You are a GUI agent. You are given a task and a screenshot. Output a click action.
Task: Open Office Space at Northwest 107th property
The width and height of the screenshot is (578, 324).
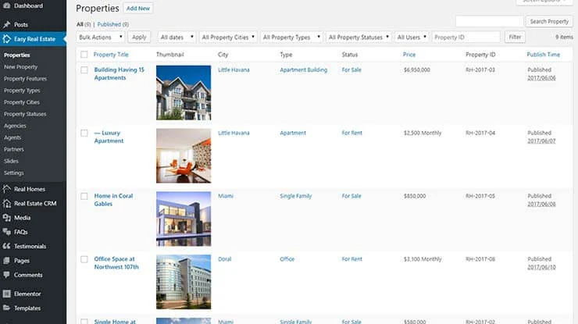116,263
